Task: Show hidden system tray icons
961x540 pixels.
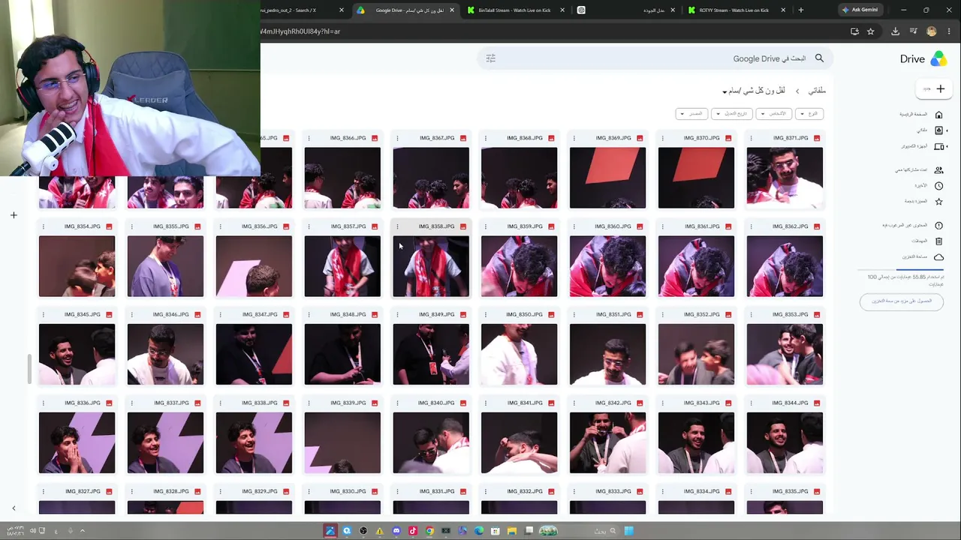Action: click(83, 531)
